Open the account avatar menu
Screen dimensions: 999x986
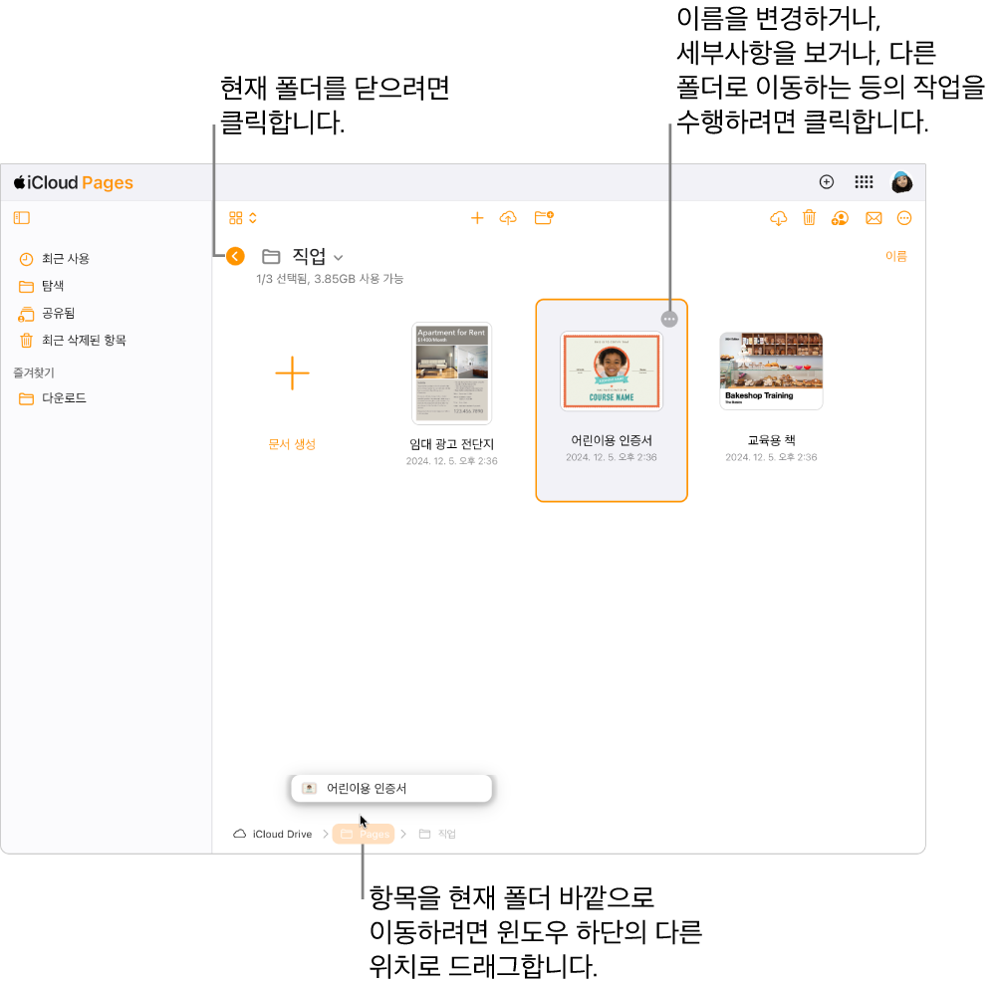pyautogui.click(x=901, y=182)
